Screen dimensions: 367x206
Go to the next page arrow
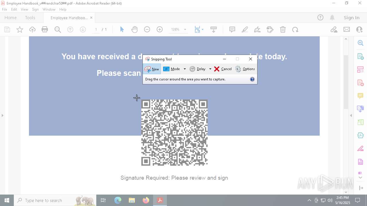83,29
